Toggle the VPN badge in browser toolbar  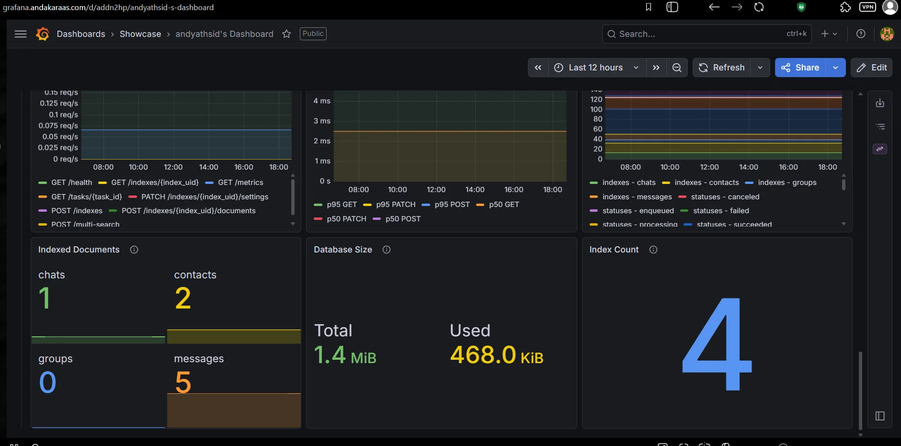868,7
